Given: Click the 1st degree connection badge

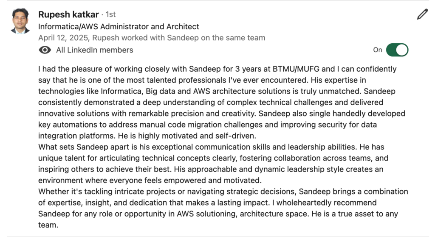Looking at the screenshot, I should pos(110,14).
